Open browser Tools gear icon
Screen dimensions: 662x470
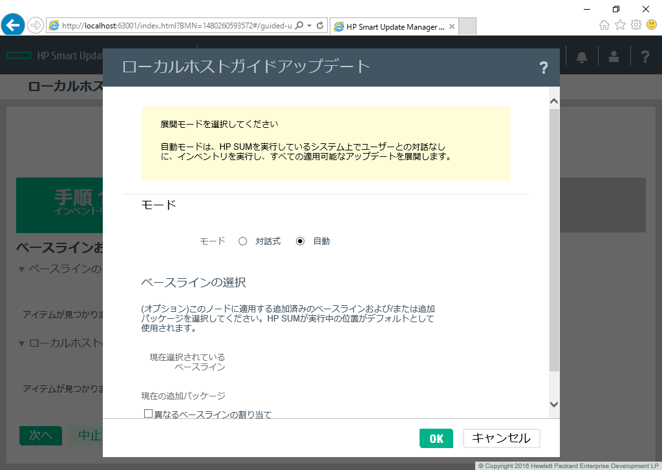636,25
